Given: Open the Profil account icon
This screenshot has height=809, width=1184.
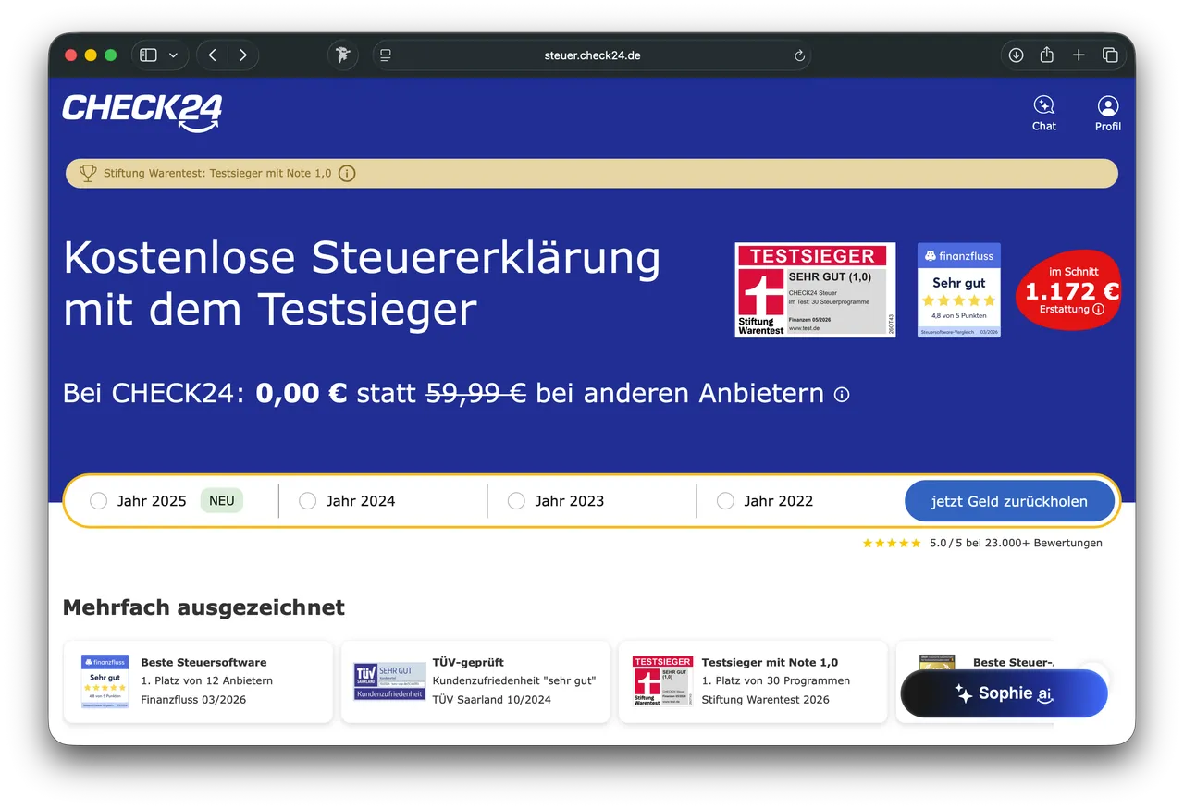Looking at the screenshot, I should point(1107,113).
